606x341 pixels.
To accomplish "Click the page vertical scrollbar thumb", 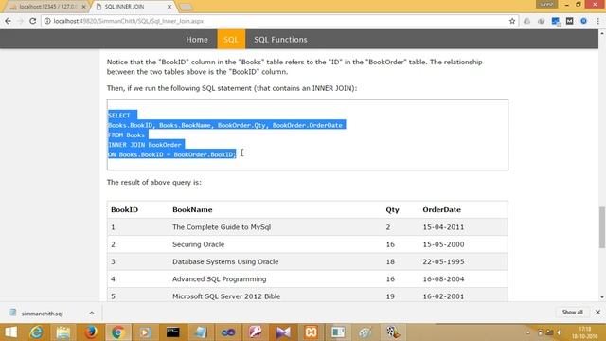I will click(x=602, y=227).
